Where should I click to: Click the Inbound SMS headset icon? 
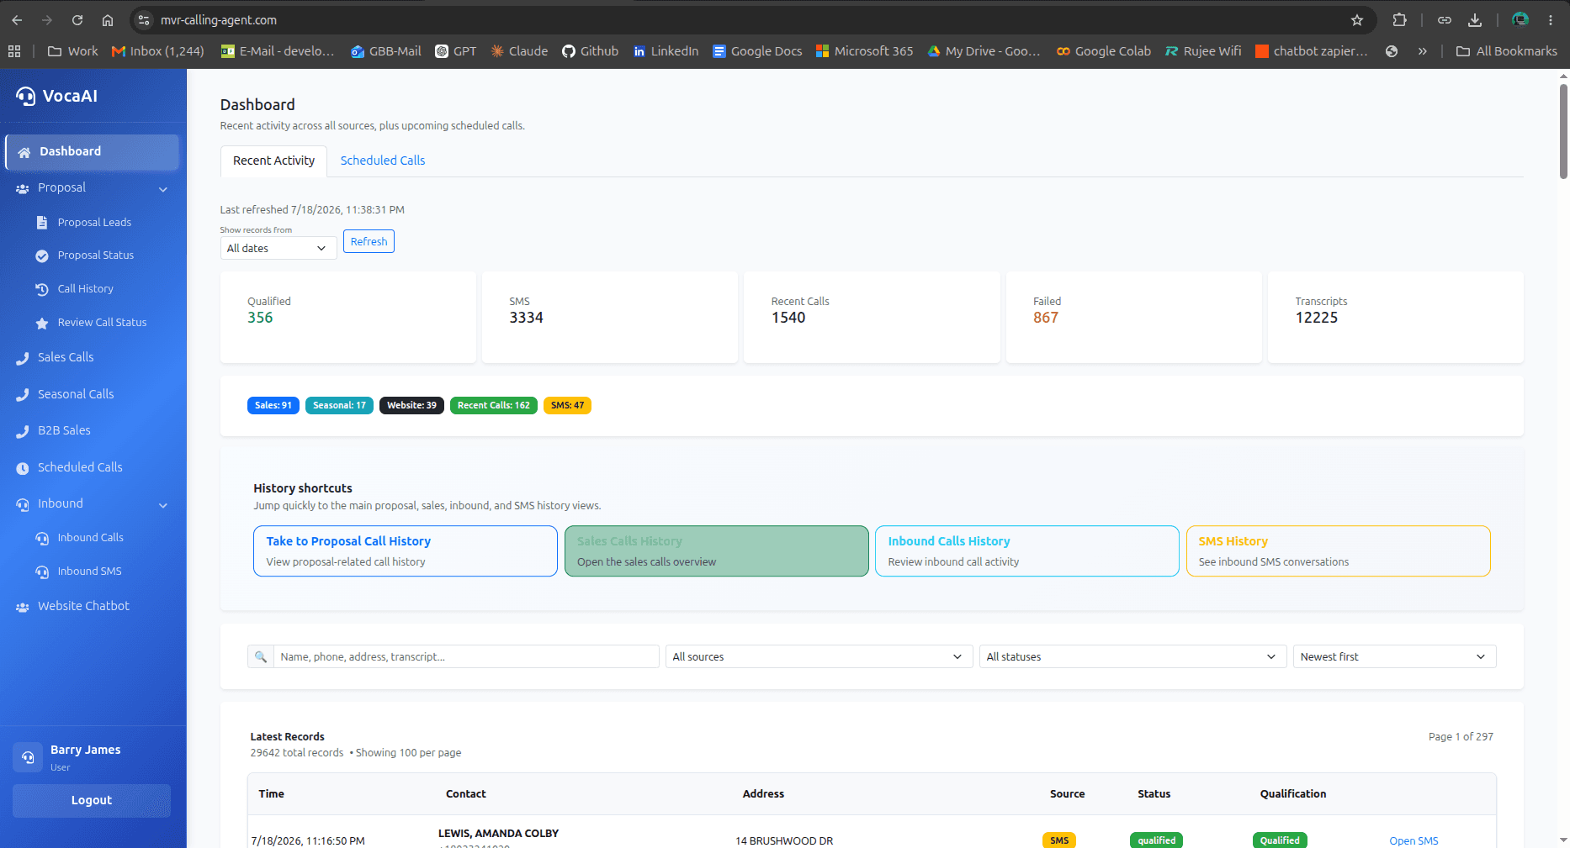coord(42,571)
